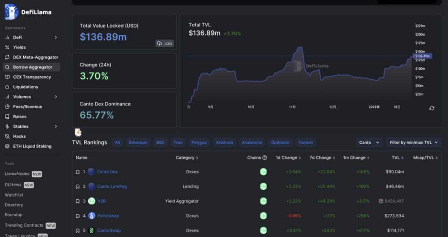448x237 pixels.
Task: Click the DefiLlama logo
Action: 28,12
